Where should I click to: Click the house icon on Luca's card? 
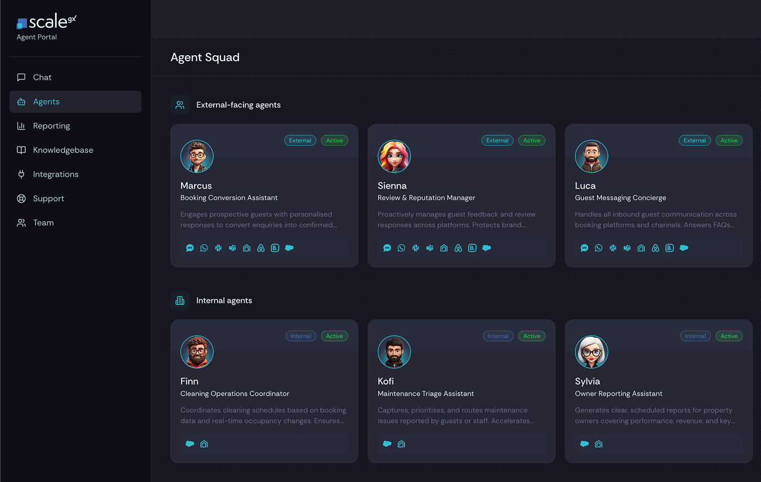(x=641, y=248)
